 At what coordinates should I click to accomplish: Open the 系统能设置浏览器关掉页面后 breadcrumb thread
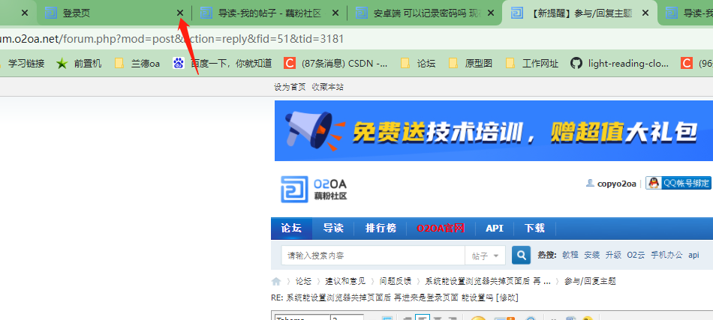tap(488, 282)
